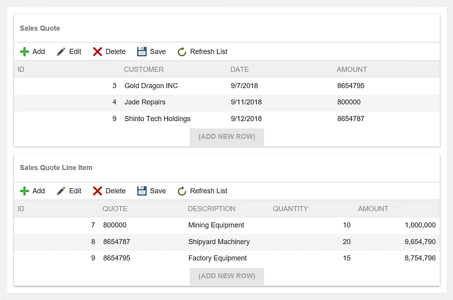Viewport: 453px width, 300px height.
Task: Sort by the DATE column header
Action: pos(240,69)
